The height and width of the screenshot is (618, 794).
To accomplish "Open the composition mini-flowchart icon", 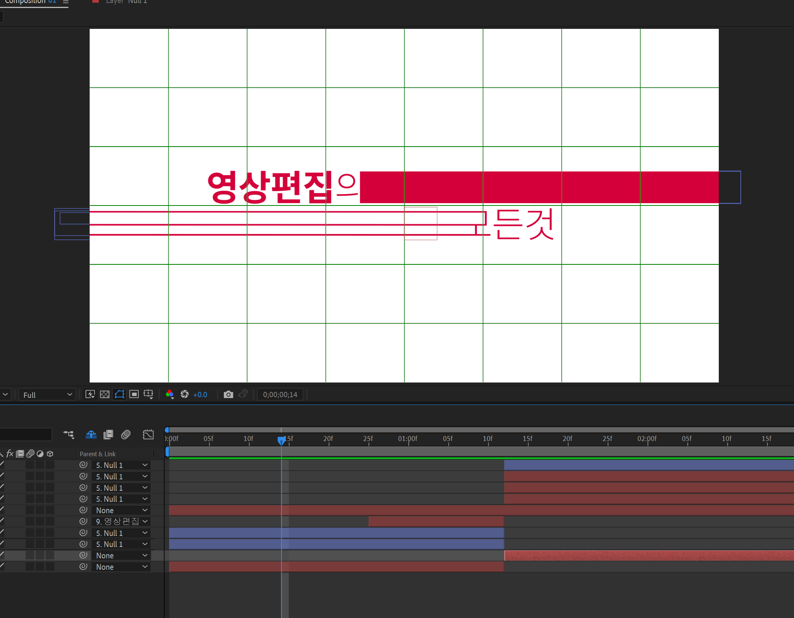I will [69, 434].
